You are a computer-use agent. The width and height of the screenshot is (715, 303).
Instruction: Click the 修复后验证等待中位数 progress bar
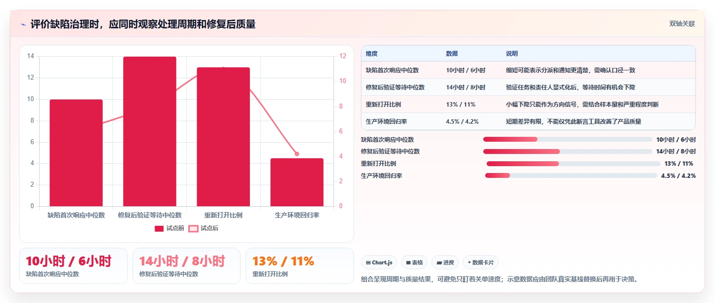click(x=568, y=151)
